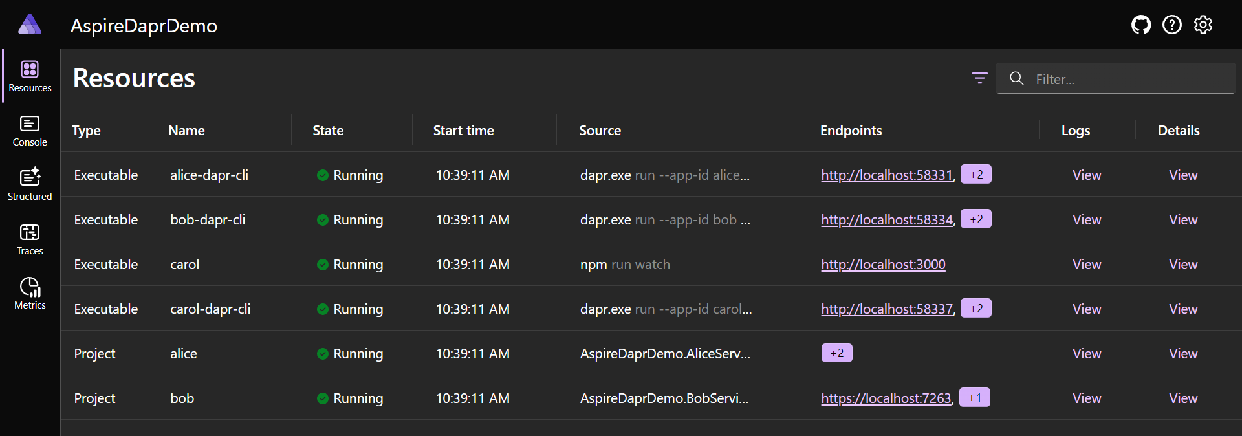This screenshot has width=1242, height=436.
Task: Open the GitHub repository icon
Action: coord(1141,25)
